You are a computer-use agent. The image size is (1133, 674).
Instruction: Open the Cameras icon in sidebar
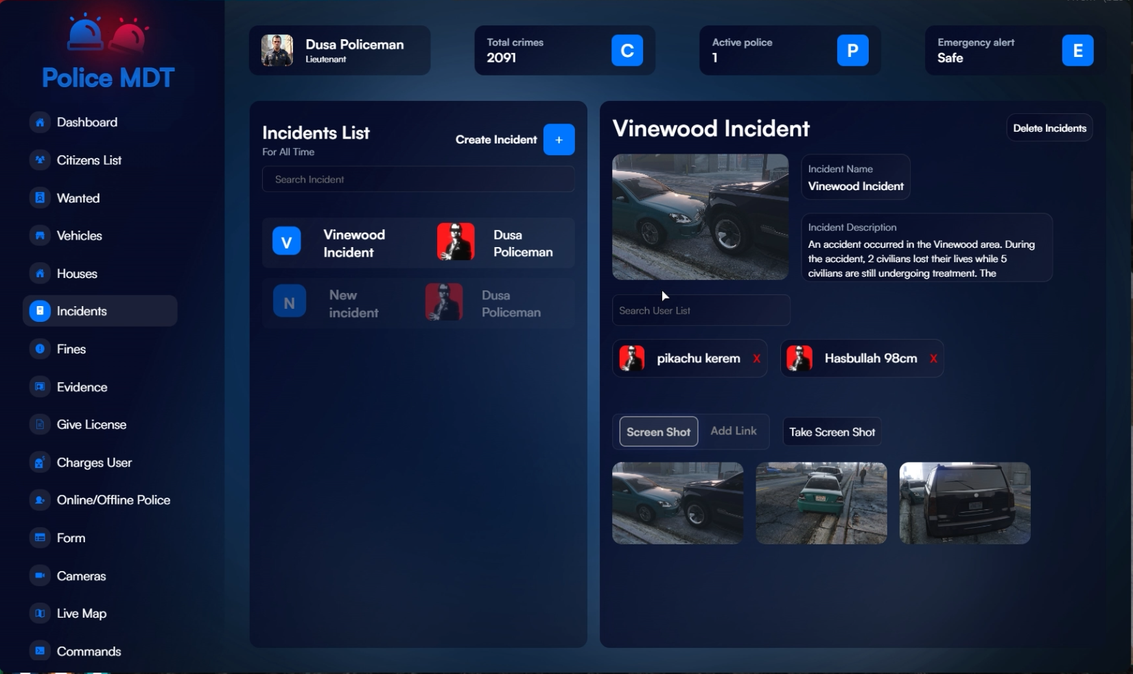pos(40,576)
